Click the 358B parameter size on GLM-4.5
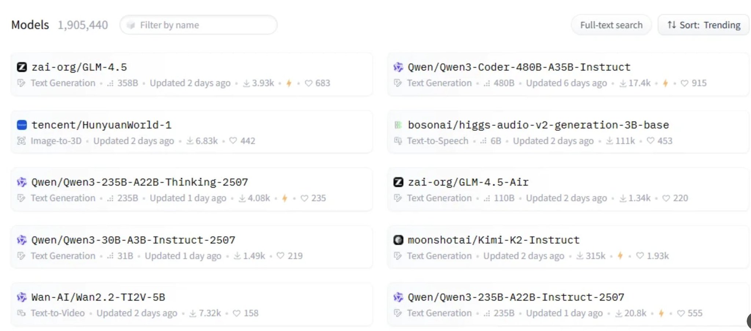The width and height of the screenshot is (751, 331). tap(128, 83)
